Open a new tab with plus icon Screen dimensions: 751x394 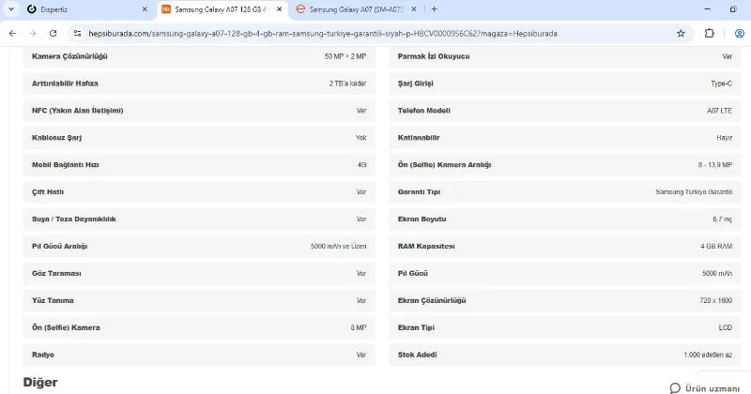(x=435, y=9)
